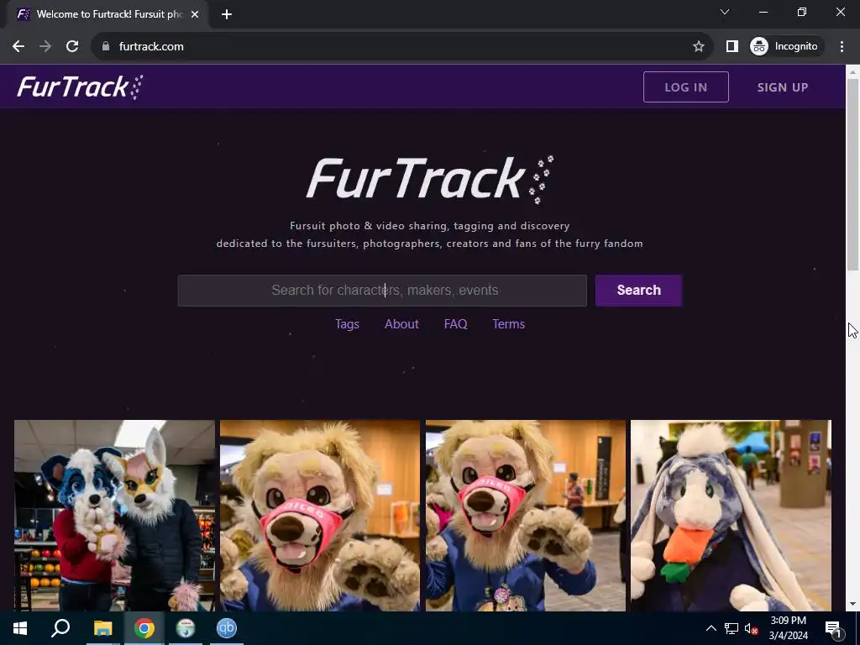Click the purple Search button
Image resolution: width=860 pixels, height=645 pixels.
638,290
